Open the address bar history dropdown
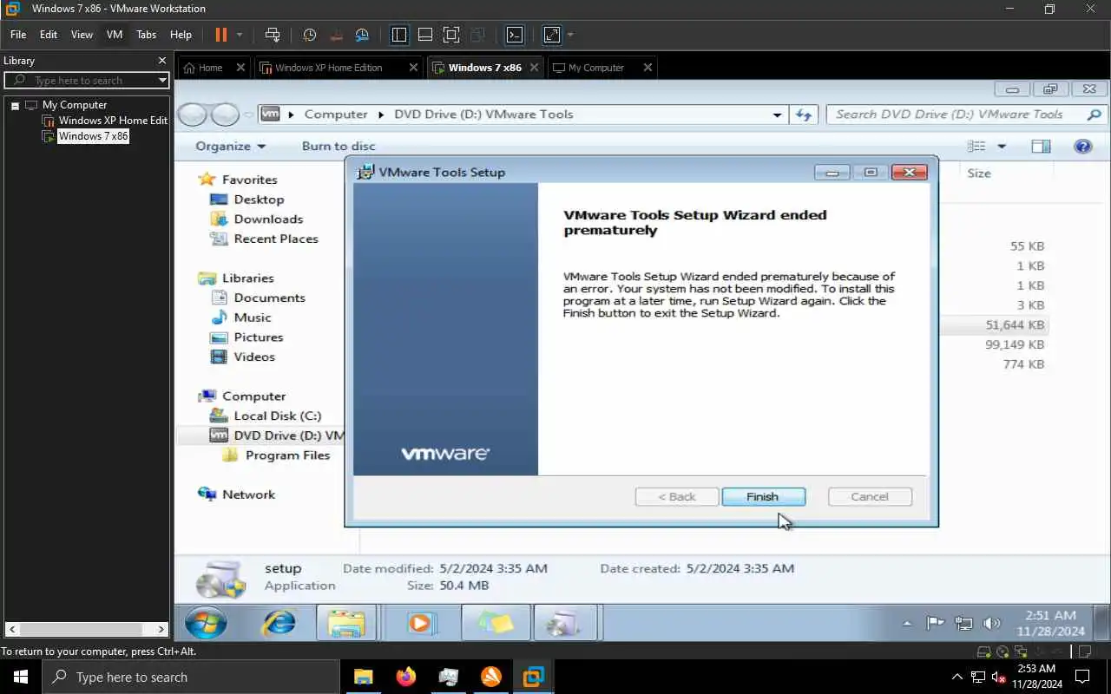This screenshot has height=694, width=1111. (777, 115)
